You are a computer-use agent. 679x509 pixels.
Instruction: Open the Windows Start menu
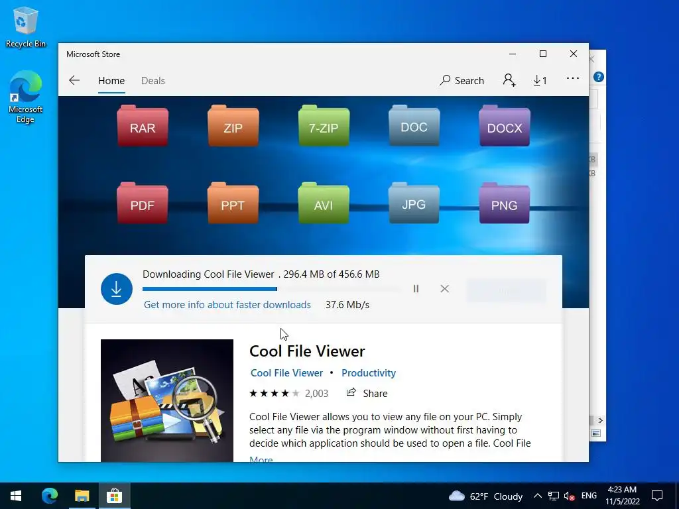pyautogui.click(x=16, y=496)
